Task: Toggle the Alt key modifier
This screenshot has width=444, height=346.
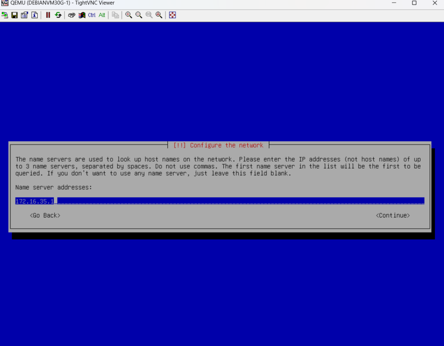Action: coord(102,15)
